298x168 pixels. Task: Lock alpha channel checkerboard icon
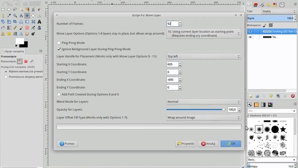coord(271,25)
